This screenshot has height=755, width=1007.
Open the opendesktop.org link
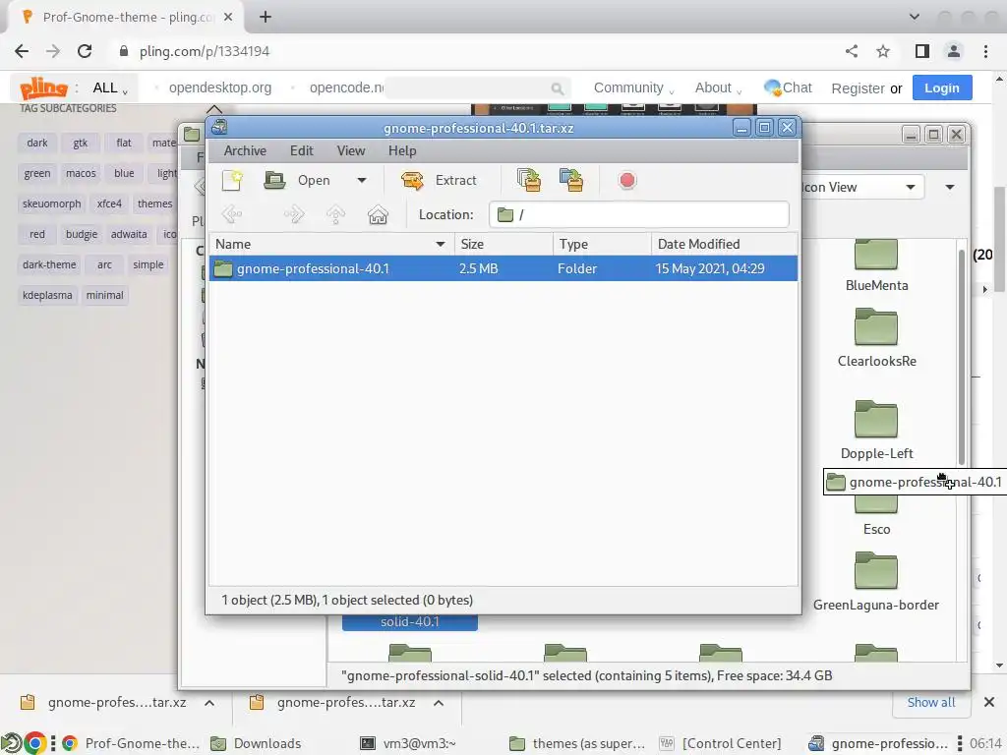click(220, 87)
